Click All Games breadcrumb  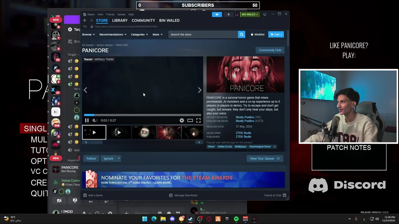coord(88,45)
